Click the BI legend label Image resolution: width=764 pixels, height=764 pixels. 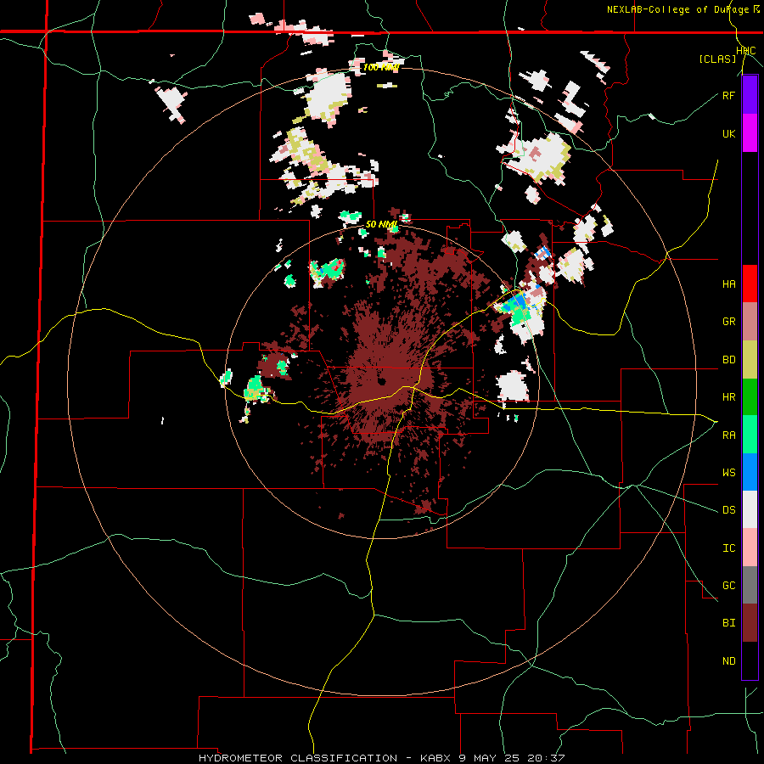coord(728,623)
